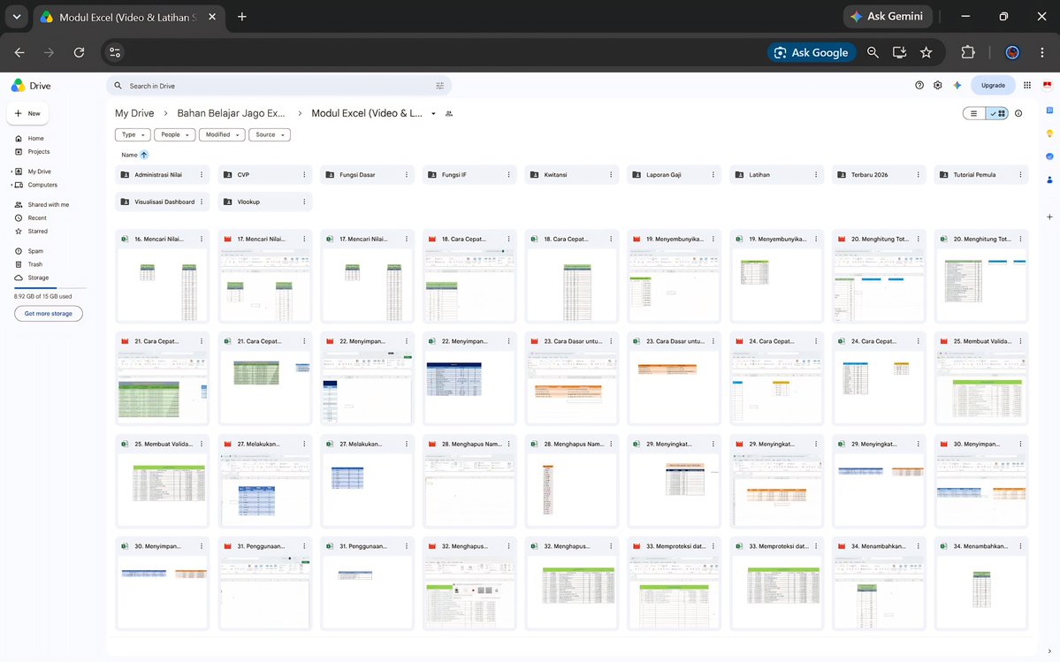Click the Upgrade button
Viewport: 1060px width, 662px height.
[x=993, y=86]
